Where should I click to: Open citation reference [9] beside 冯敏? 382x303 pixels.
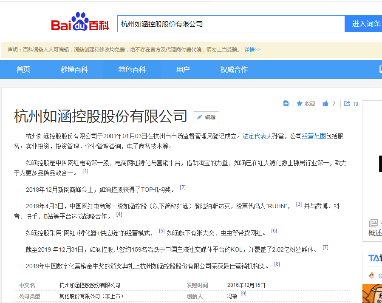(x=243, y=294)
